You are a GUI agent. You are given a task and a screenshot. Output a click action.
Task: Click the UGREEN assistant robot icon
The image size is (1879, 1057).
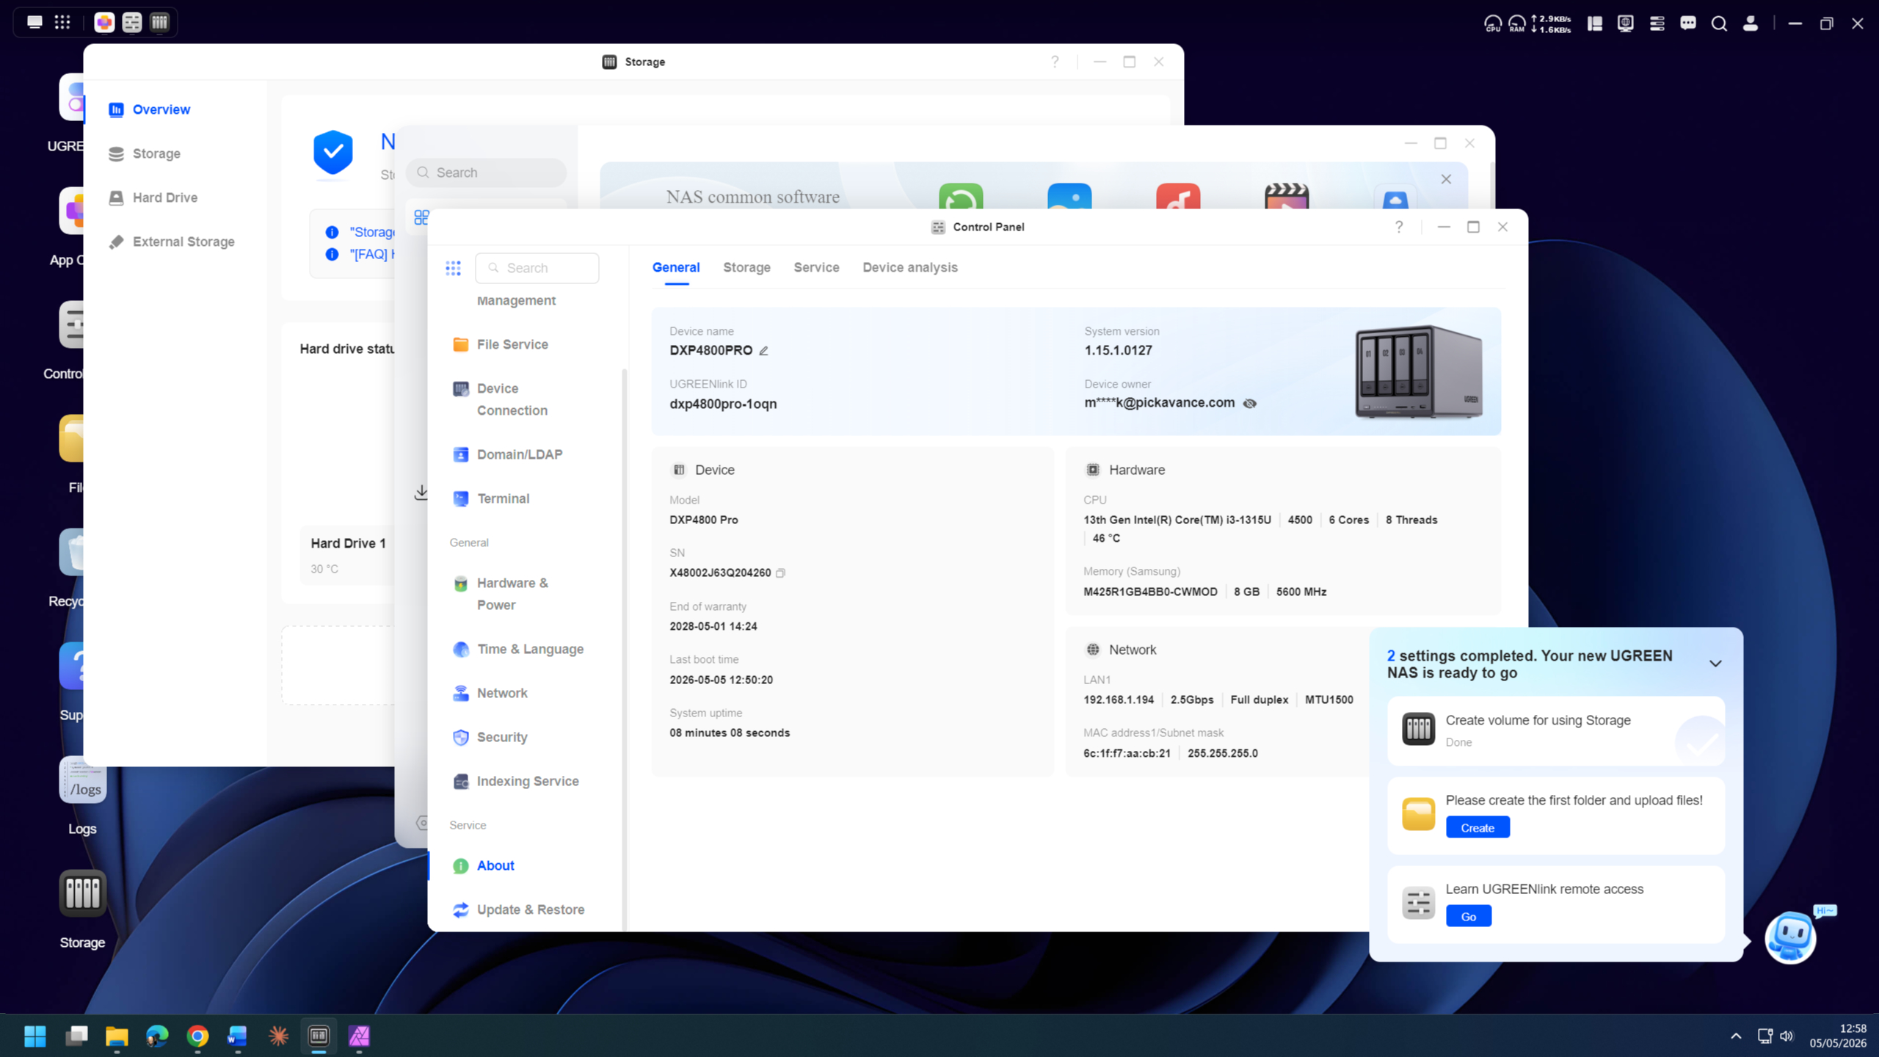(x=1790, y=937)
